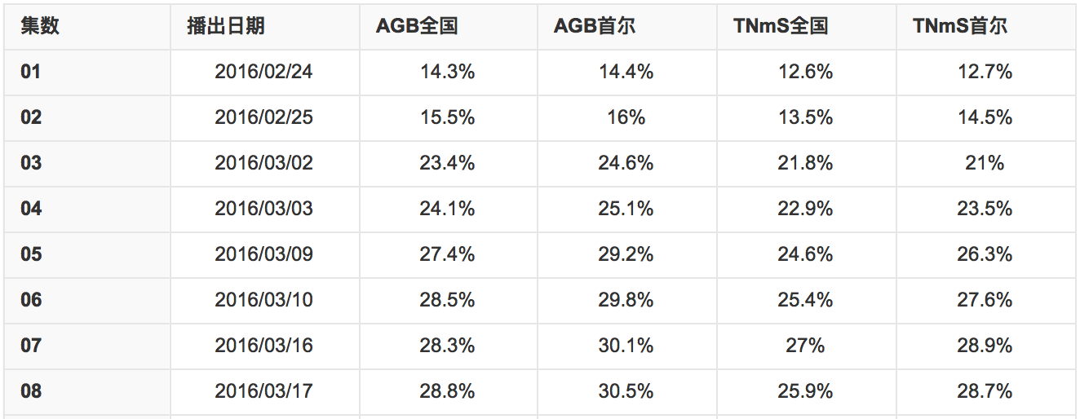
Task: Click the 30.5% AGB首尔 value
Action: [x=626, y=391]
